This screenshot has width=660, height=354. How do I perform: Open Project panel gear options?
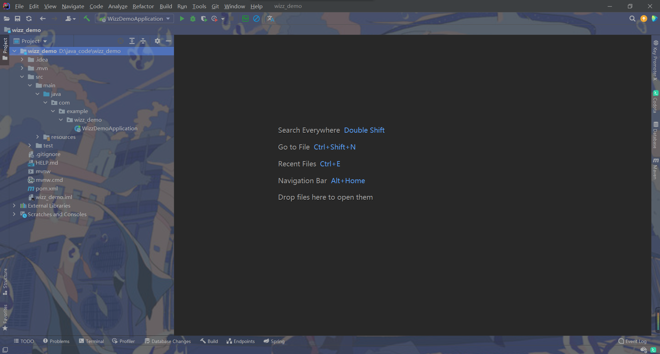(157, 41)
